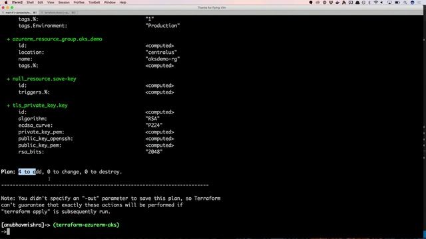Open the Profiles menu
The width and height of the screenshot is (426, 239).
point(79,3)
